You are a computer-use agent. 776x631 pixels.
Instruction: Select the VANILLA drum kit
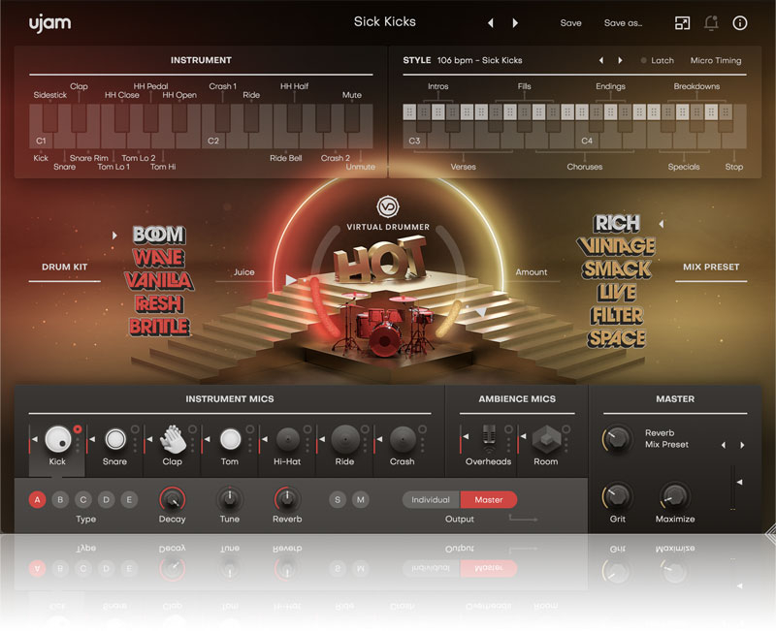[x=159, y=281]
